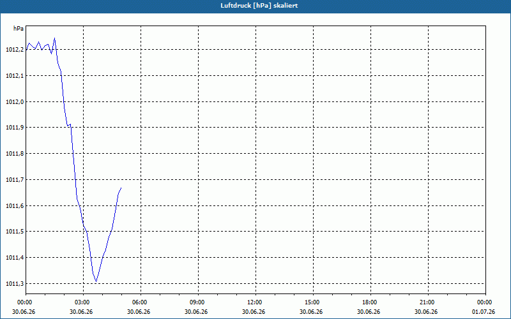Click the 15:00 time label
511x319 pixels.
click(x=311, y=302)
